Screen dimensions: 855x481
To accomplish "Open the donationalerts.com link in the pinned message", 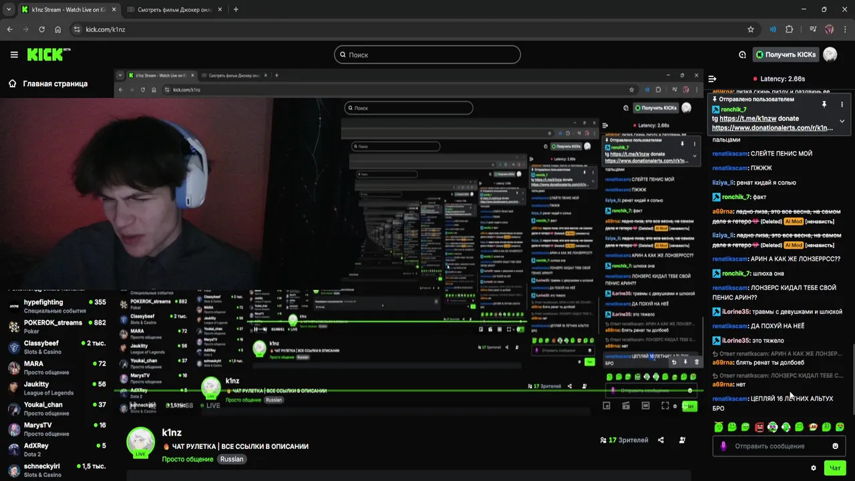I will click(772, 128).
